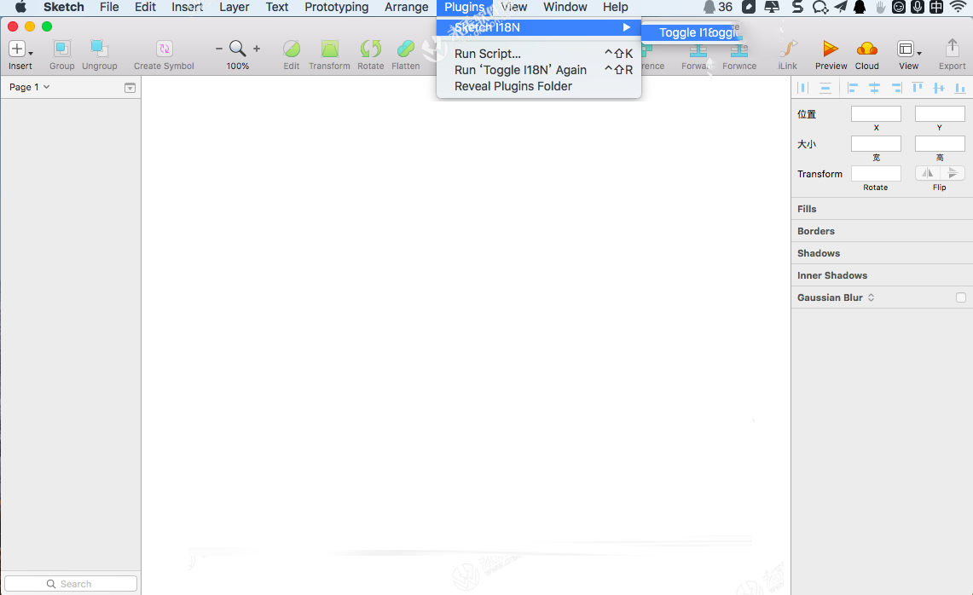Viewport: 973px width, 595px height.
Task: Select the Transform tool
Action: [329, 49]
